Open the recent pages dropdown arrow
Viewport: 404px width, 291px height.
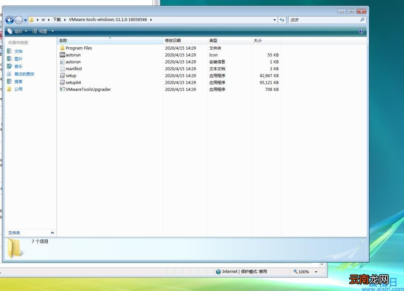[x=25, y=20]
